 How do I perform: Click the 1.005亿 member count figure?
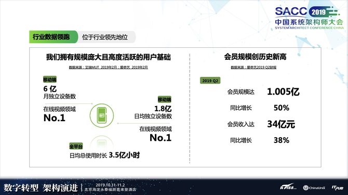283,92
